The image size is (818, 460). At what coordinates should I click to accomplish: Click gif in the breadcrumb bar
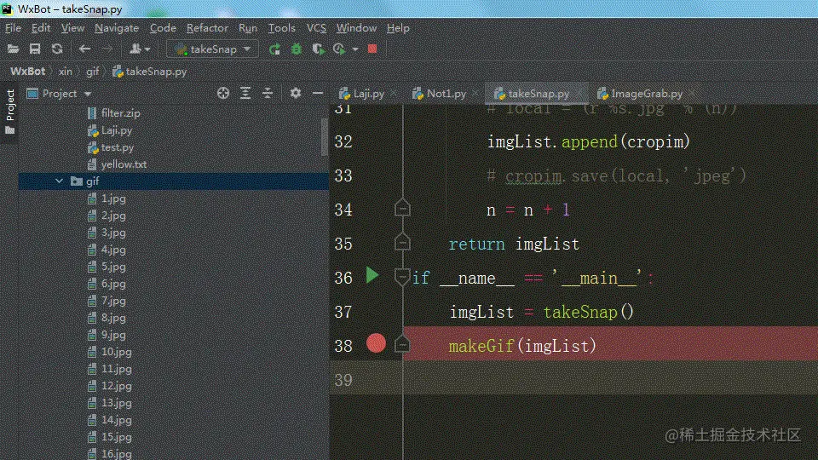pyautogui.click(x=92, y=72)
